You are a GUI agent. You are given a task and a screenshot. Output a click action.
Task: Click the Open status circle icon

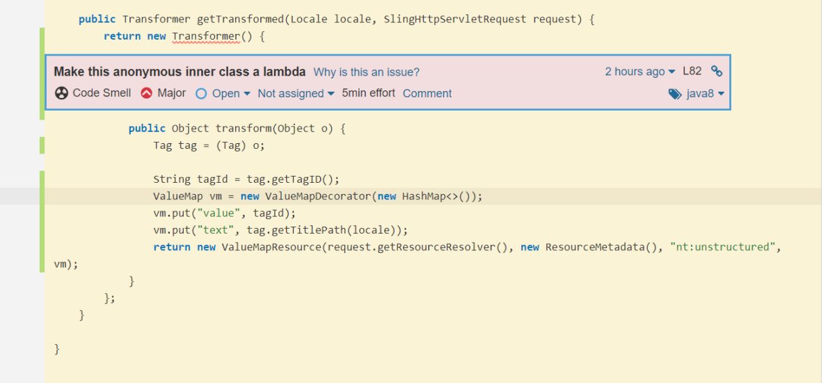tap(201, 93)
